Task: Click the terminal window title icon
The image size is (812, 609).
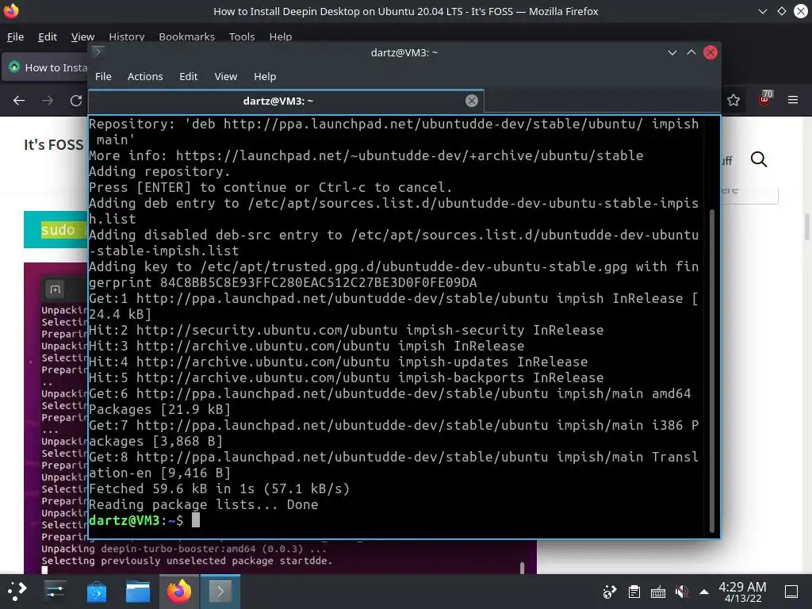Action: coord(98,52)
